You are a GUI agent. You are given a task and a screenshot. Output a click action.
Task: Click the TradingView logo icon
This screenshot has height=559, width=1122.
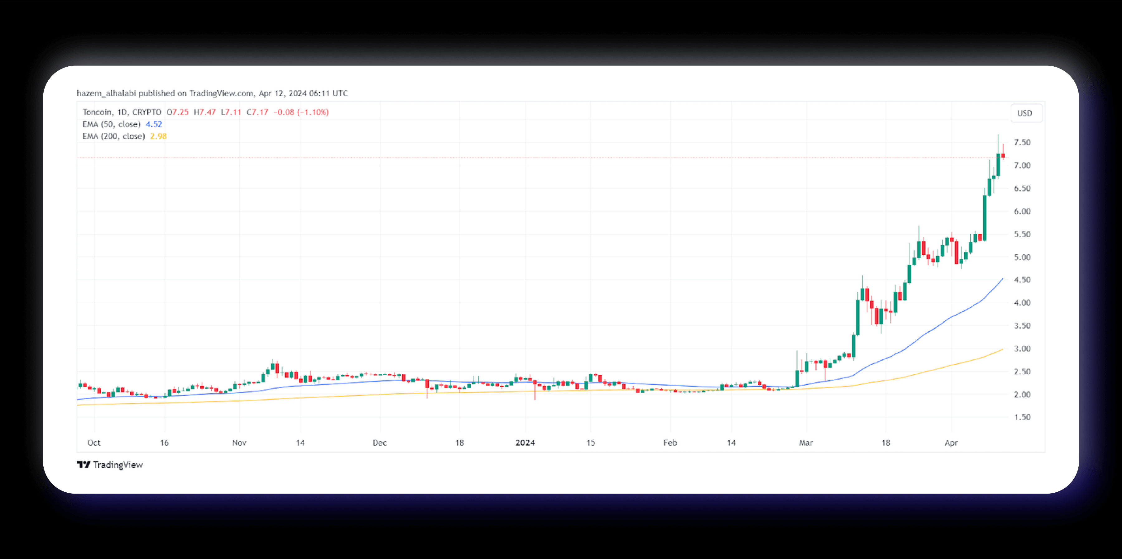(84, 465)
